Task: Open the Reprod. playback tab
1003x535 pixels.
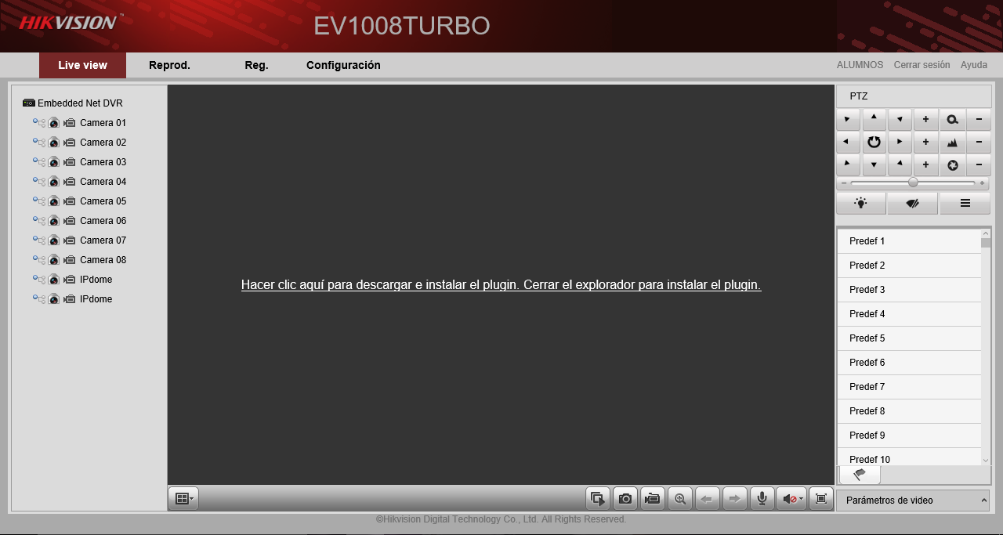Action: tap(169, 65)
